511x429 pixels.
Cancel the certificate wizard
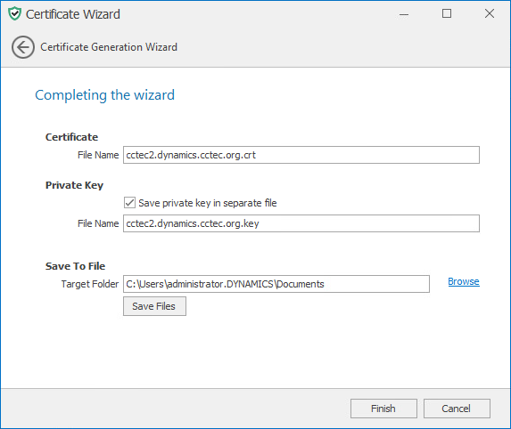coord(457,409)
